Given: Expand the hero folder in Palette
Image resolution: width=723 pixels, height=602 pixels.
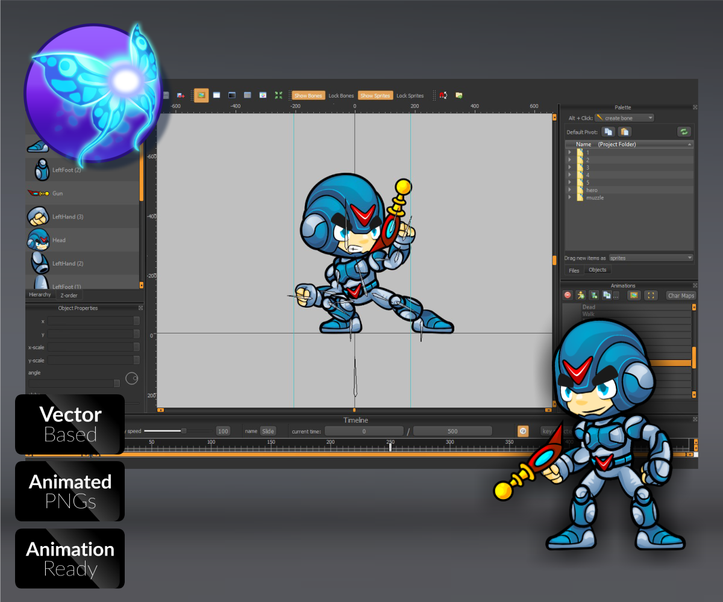Looking at the screenshot, I should [569, 190].
